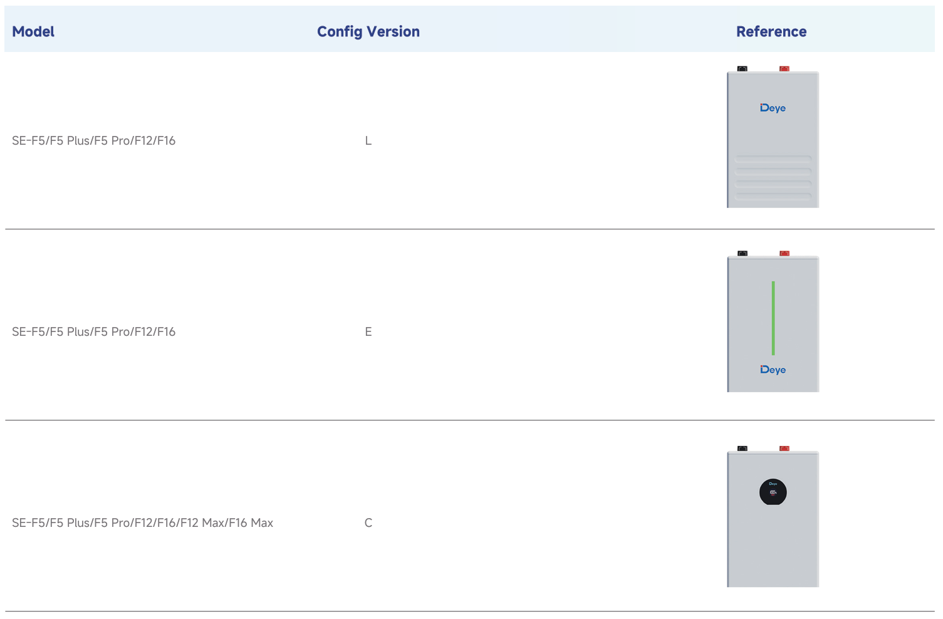Click config version letter C
Screen dimensions: 943x619
[368, 523]
